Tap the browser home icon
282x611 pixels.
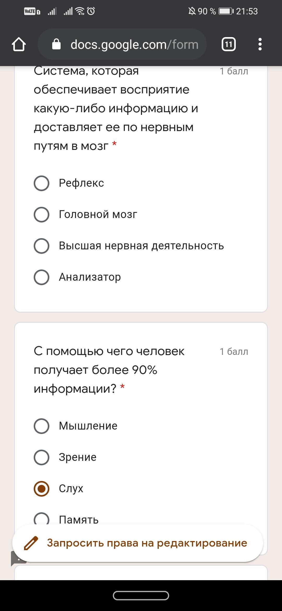coord(19,44)
